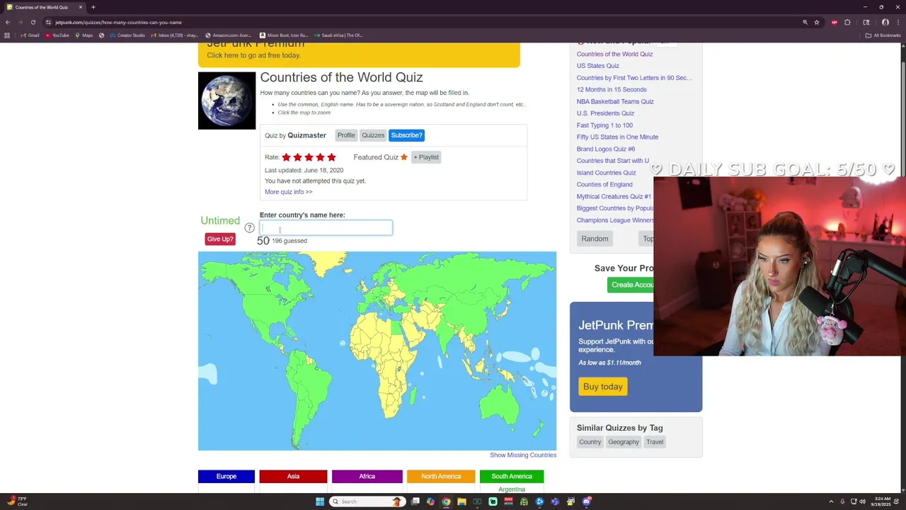Select the Asia column header

293,477
